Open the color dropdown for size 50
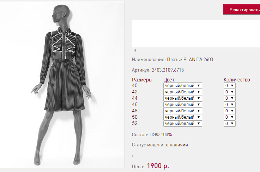The image size is (260, 172). pos(182,117)
